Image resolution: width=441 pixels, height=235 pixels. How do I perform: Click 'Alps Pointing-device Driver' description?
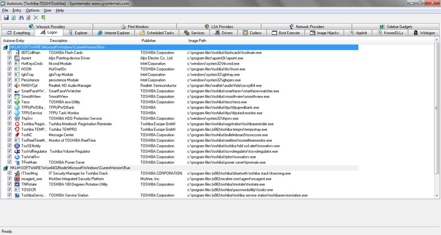point(69,58)
